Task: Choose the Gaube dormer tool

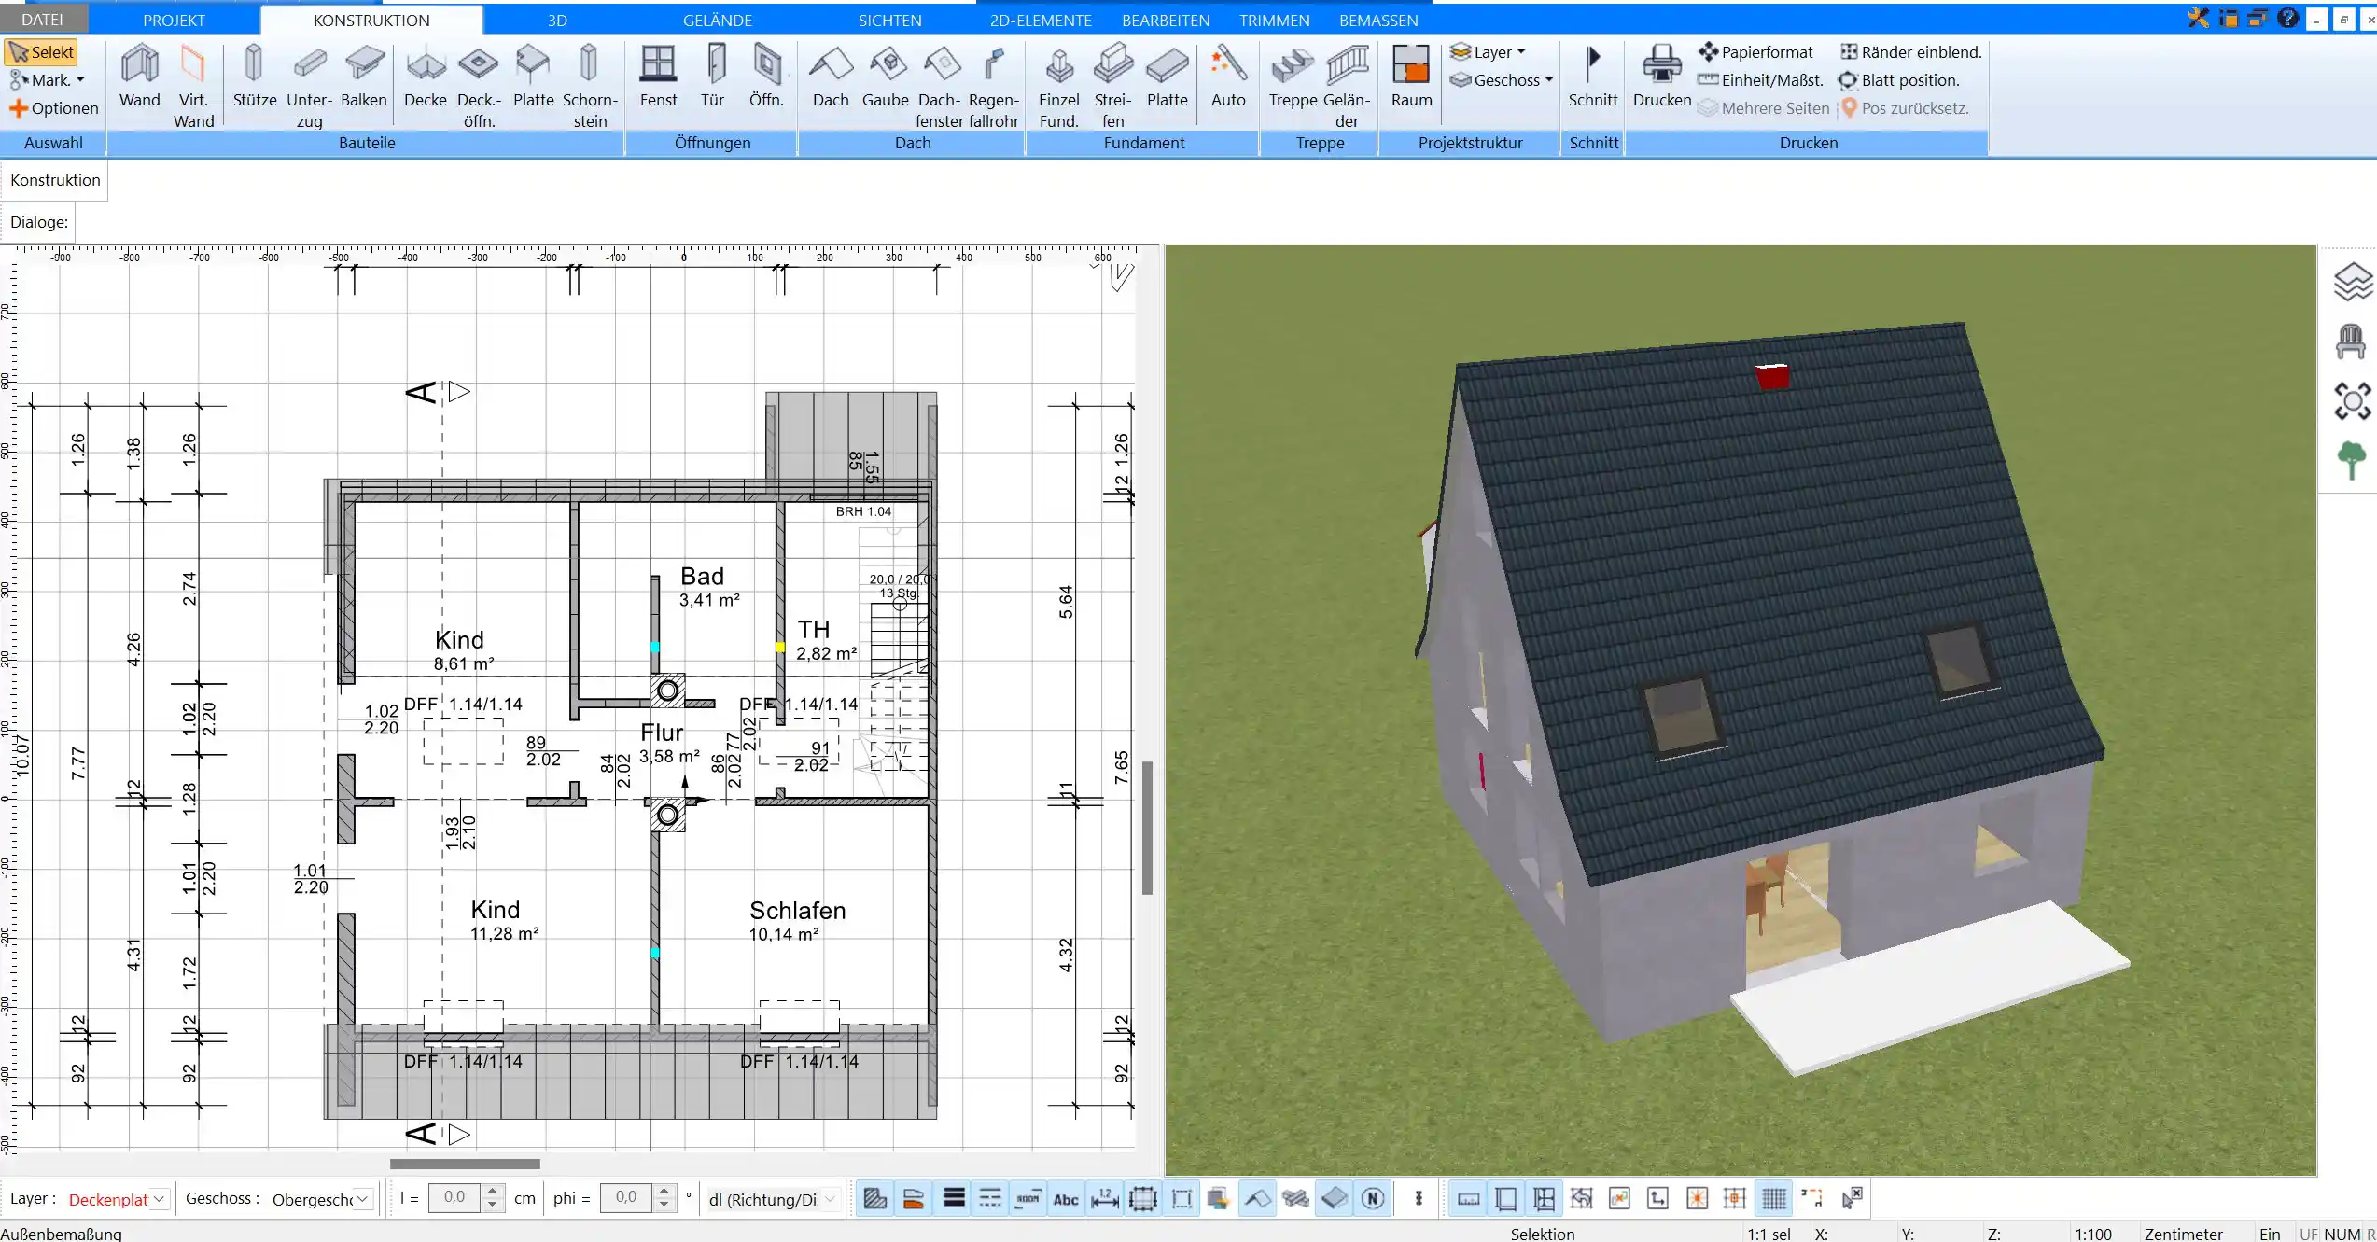Action: point(885,77)
